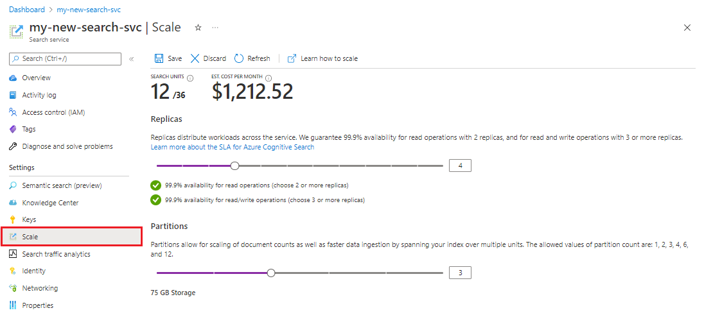Click the 12 /36 search units value
The height and width of the screenshot is (315, 704).
168,92
